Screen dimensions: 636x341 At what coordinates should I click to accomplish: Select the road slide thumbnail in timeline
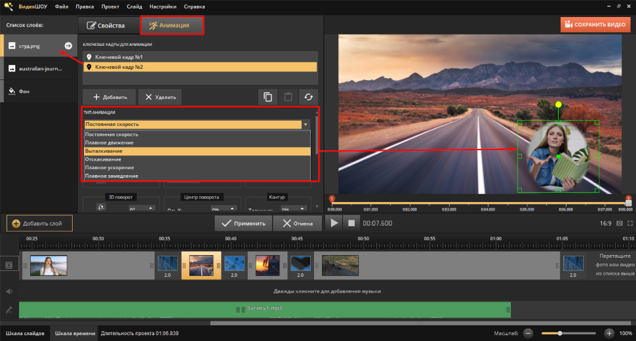pyautogui.click(x=201, y=266)
